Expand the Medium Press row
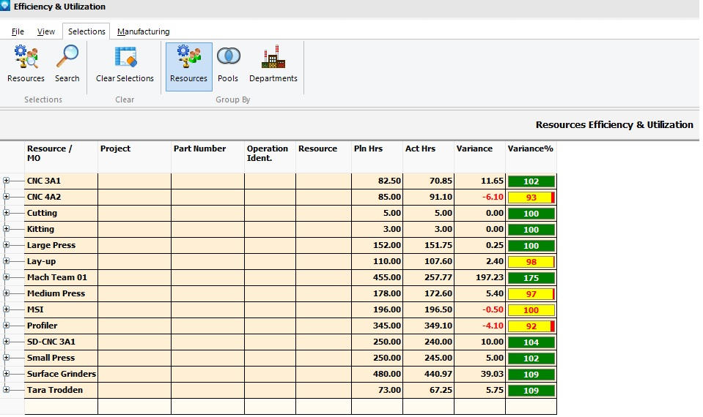The width and height of the screenshot is (703, 417). pyautogui.click(x=6, y=293)
